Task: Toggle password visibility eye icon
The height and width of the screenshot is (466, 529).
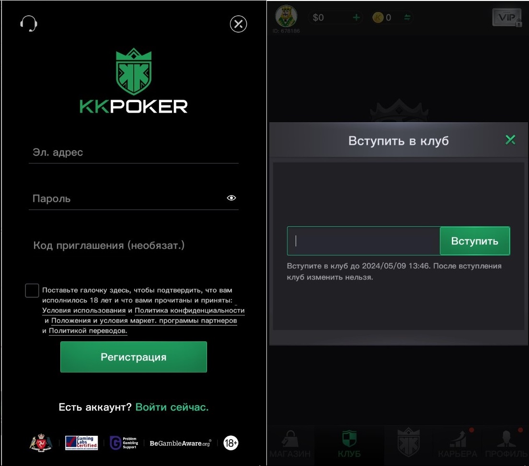Action: click(x=231, y=198)
